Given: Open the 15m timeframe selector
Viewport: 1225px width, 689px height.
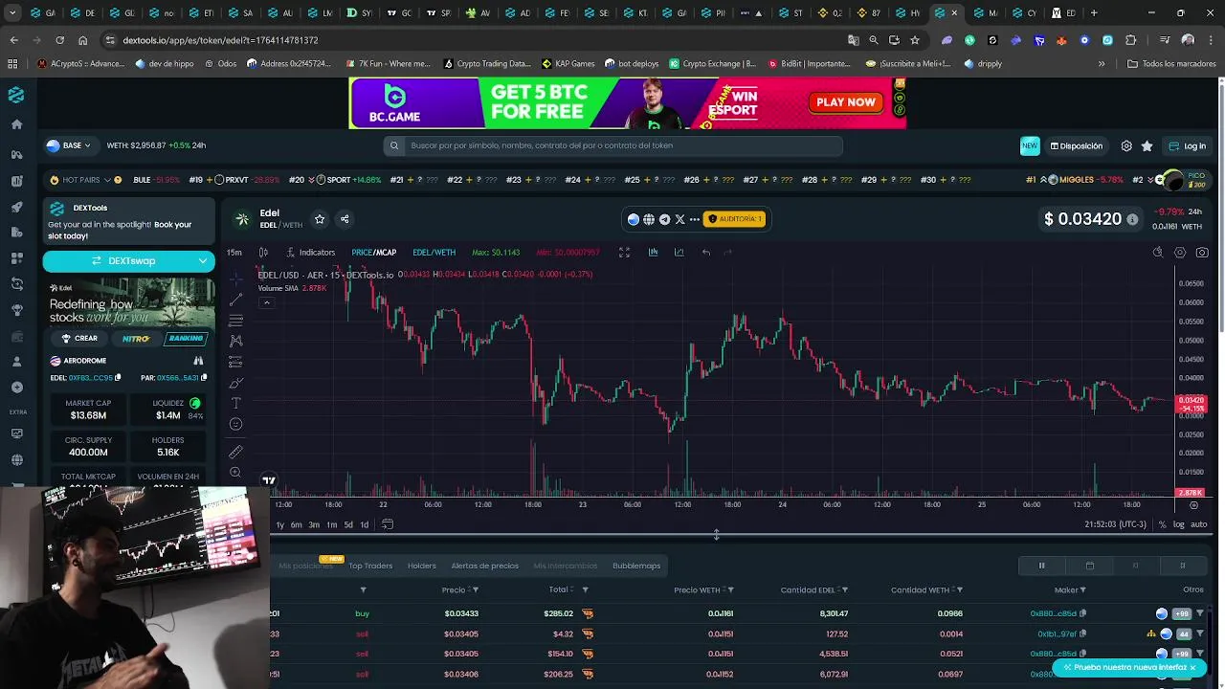Looking at the screenshot, I should (x=234, y=253).
